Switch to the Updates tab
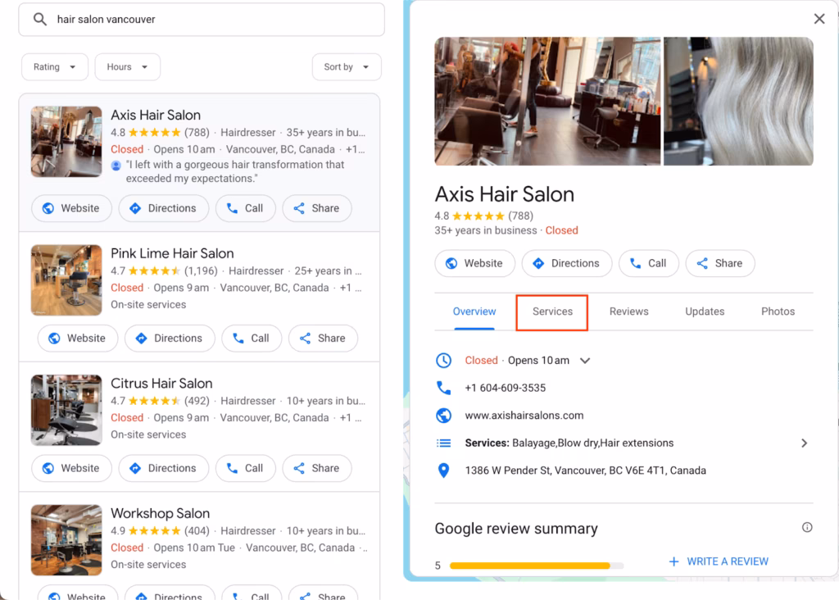839x600 pixels. point(705,311)
